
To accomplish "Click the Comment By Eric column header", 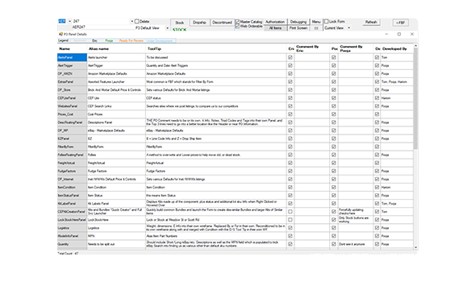I will pyautogui.click(x=311, y=49).
